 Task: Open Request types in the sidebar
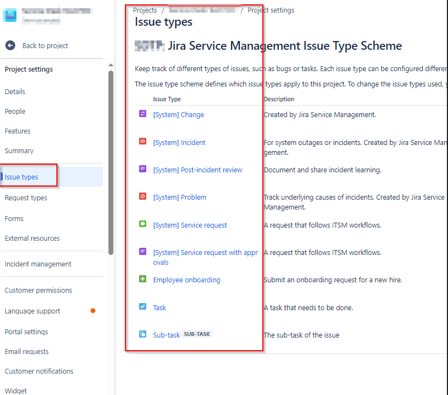[x=26, y=198]
